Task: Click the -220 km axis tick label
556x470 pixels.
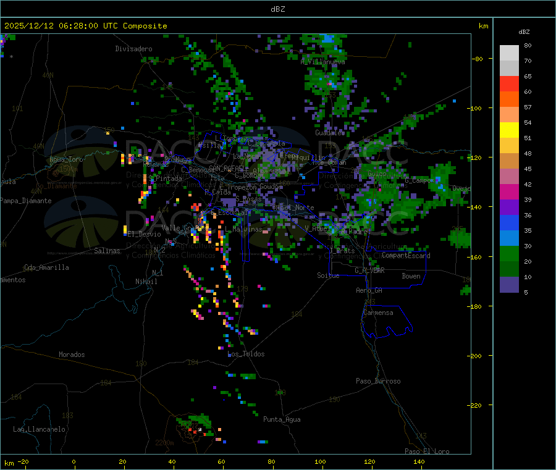Action: coord(476,406)
